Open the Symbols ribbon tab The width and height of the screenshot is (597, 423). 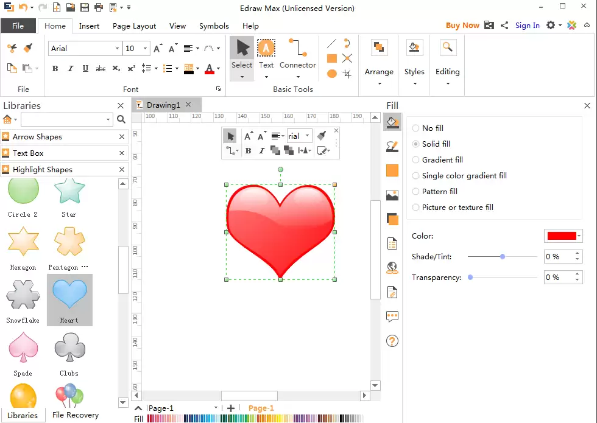click(214, 26)
